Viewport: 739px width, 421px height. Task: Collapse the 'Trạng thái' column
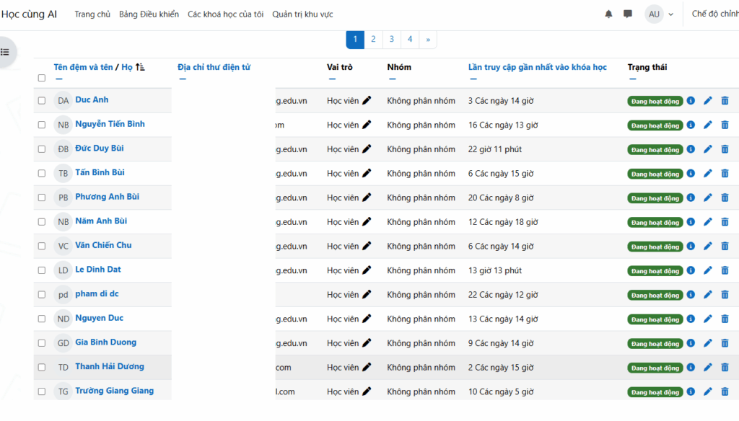pyautogui.click(x=631, y=79)
